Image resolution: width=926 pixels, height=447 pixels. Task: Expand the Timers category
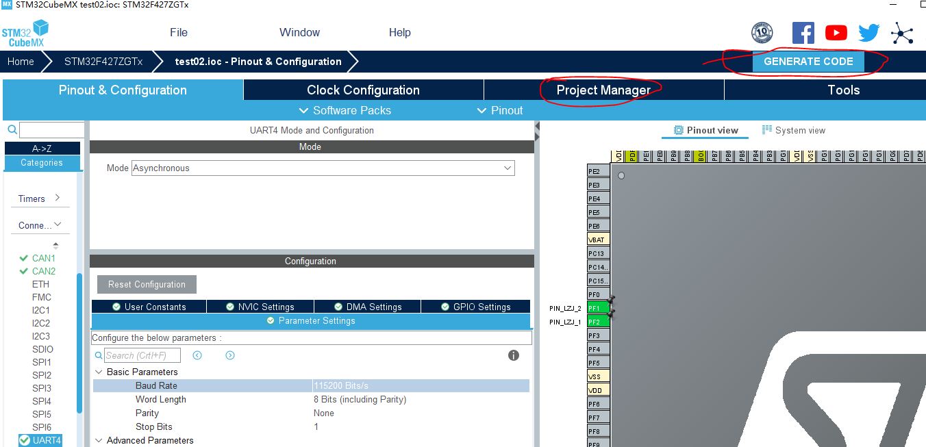(x=40, y=199)
